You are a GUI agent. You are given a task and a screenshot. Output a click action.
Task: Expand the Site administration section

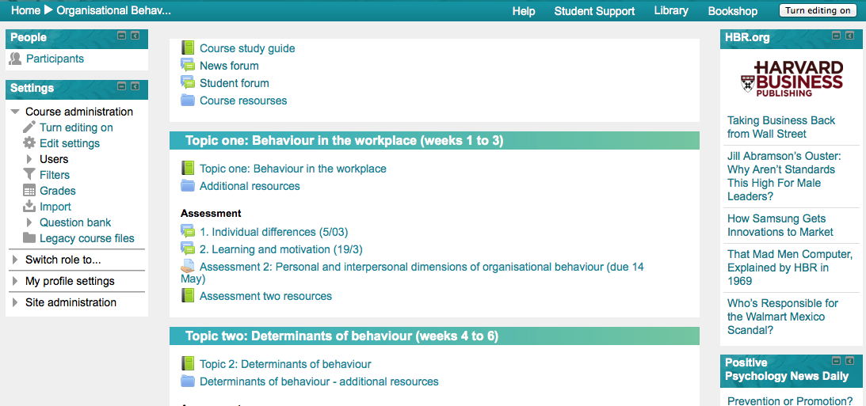15,302
